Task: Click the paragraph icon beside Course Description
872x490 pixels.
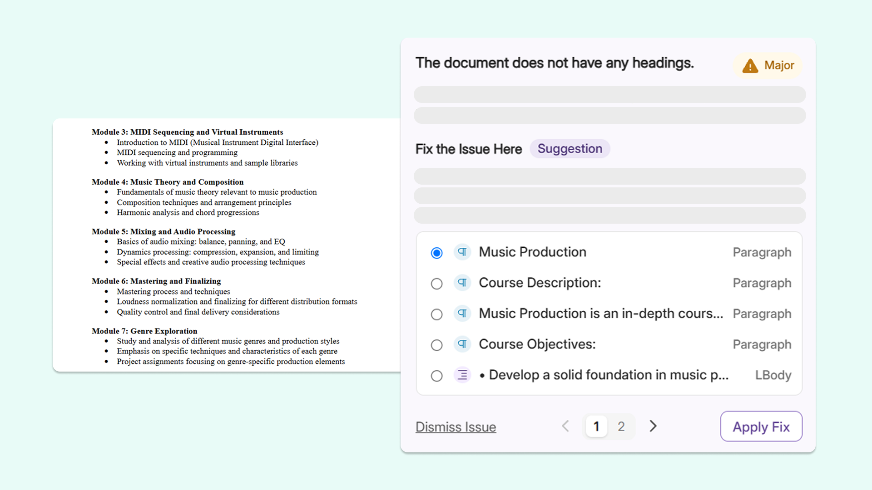Action: 462,283
